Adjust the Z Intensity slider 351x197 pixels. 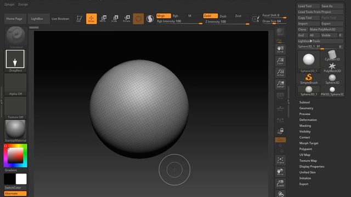(227, 22)
